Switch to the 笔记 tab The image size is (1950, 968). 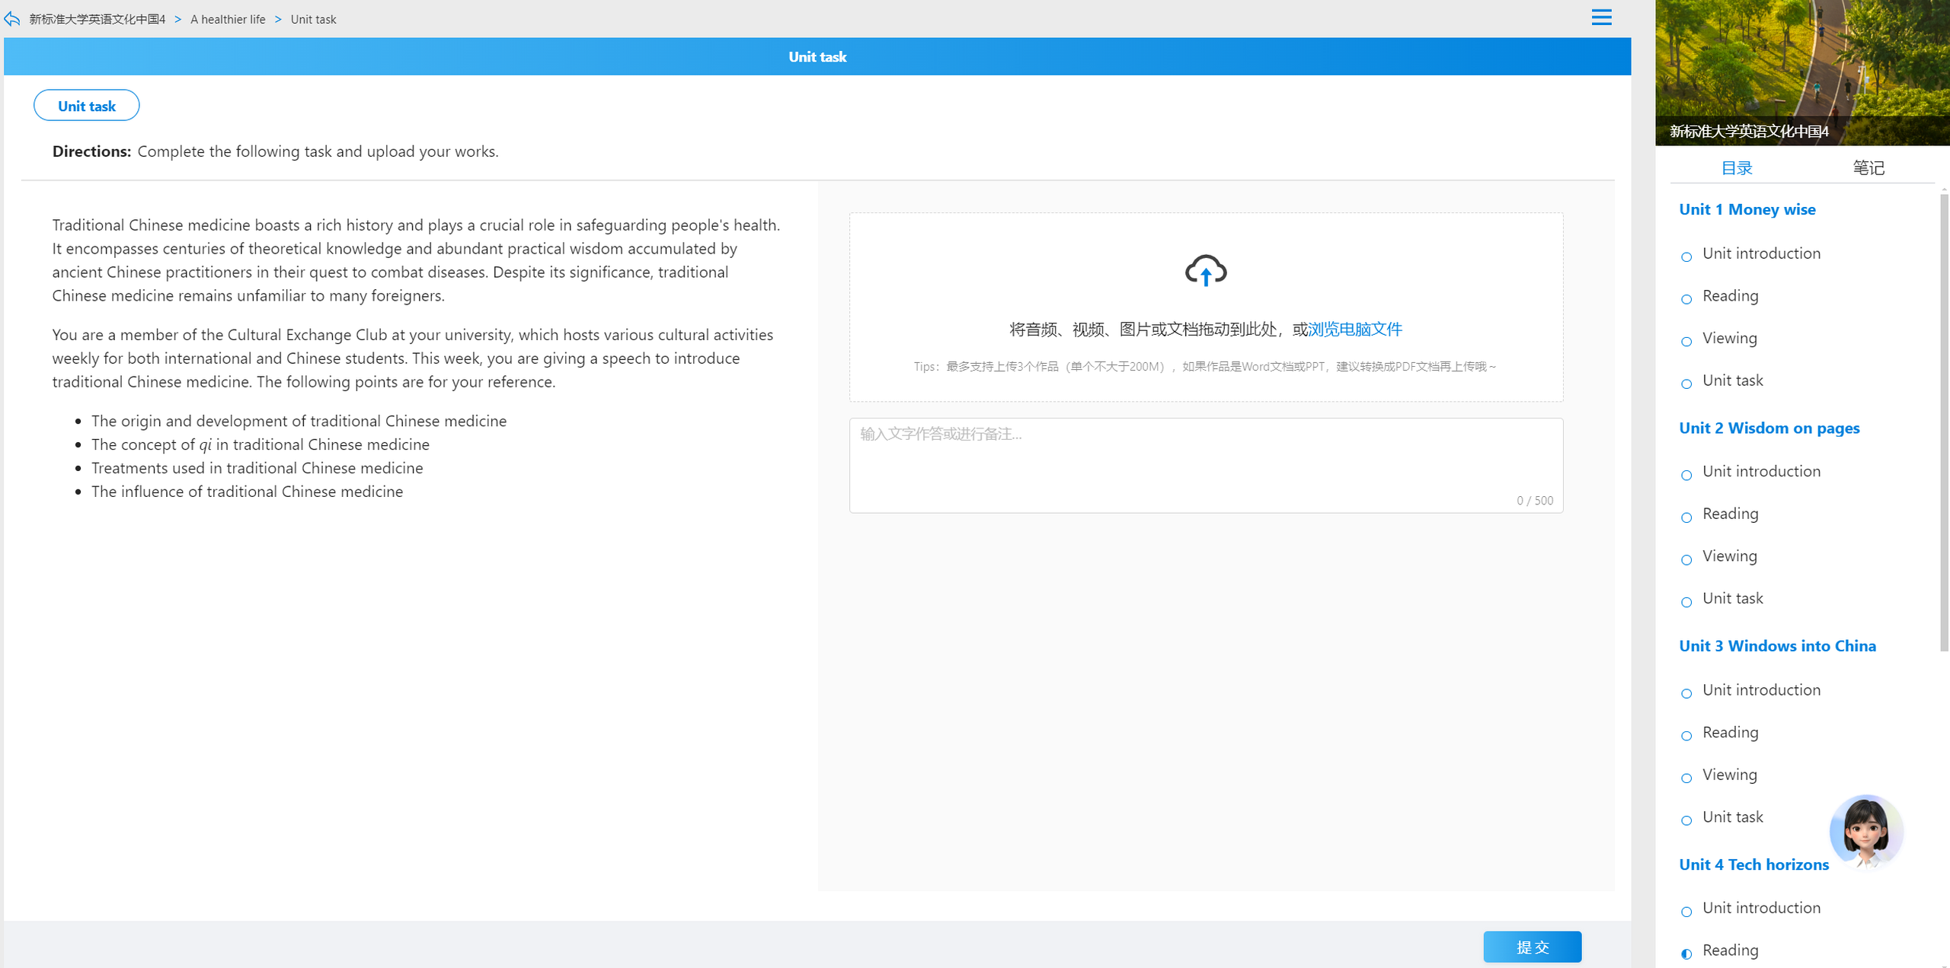1868,167
